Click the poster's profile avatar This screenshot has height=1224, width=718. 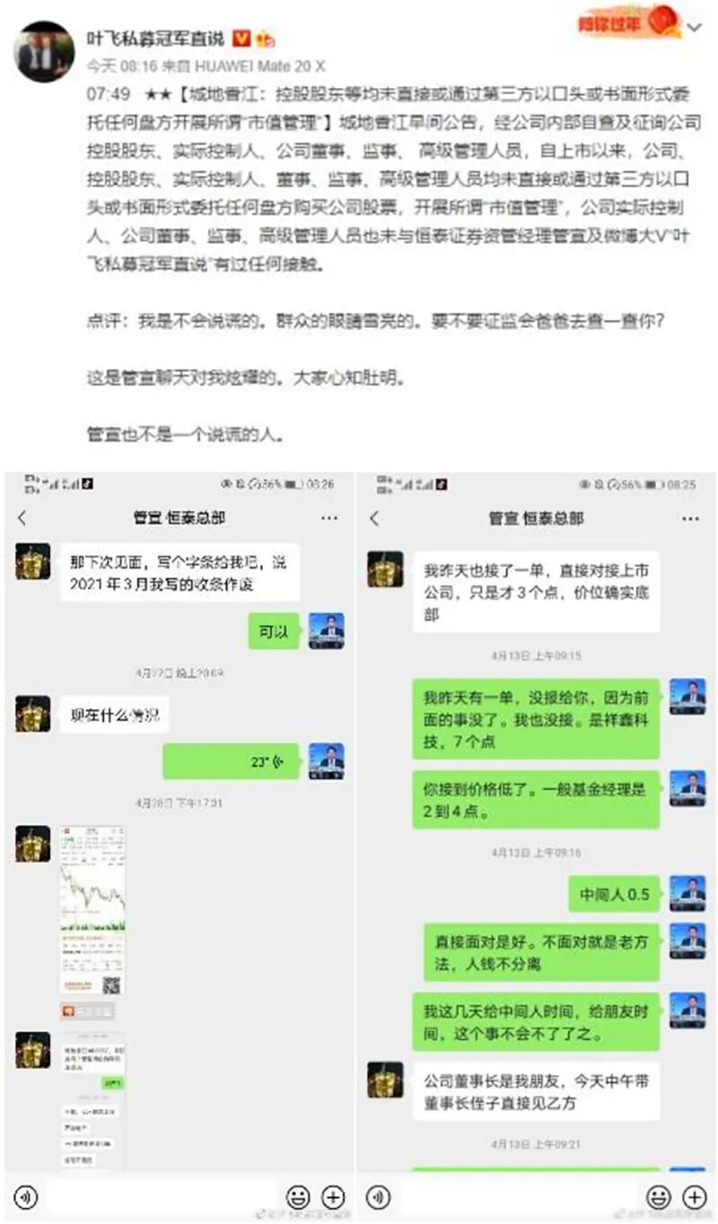click(x=43, y=52)
